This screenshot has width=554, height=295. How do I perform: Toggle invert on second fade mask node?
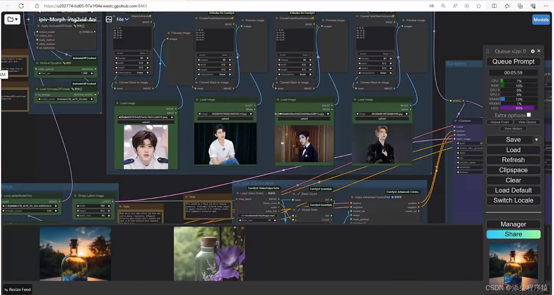[x=214, y=55]
